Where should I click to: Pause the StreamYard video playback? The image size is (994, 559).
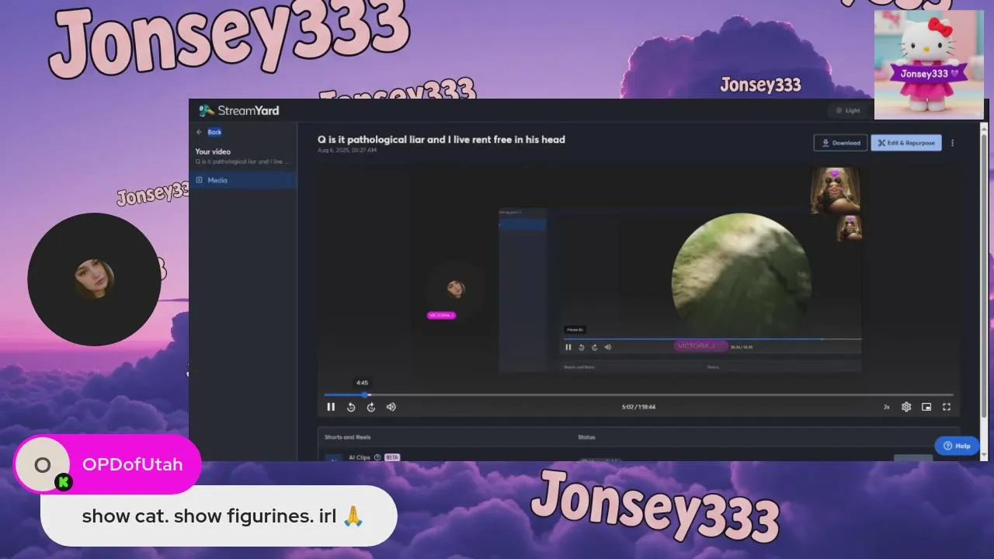[x=331, y=407]
